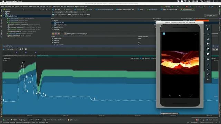Click the profiler back arrow icon beside MEMORY
This screenshot has height=124, width=221.
click(4, 49)
